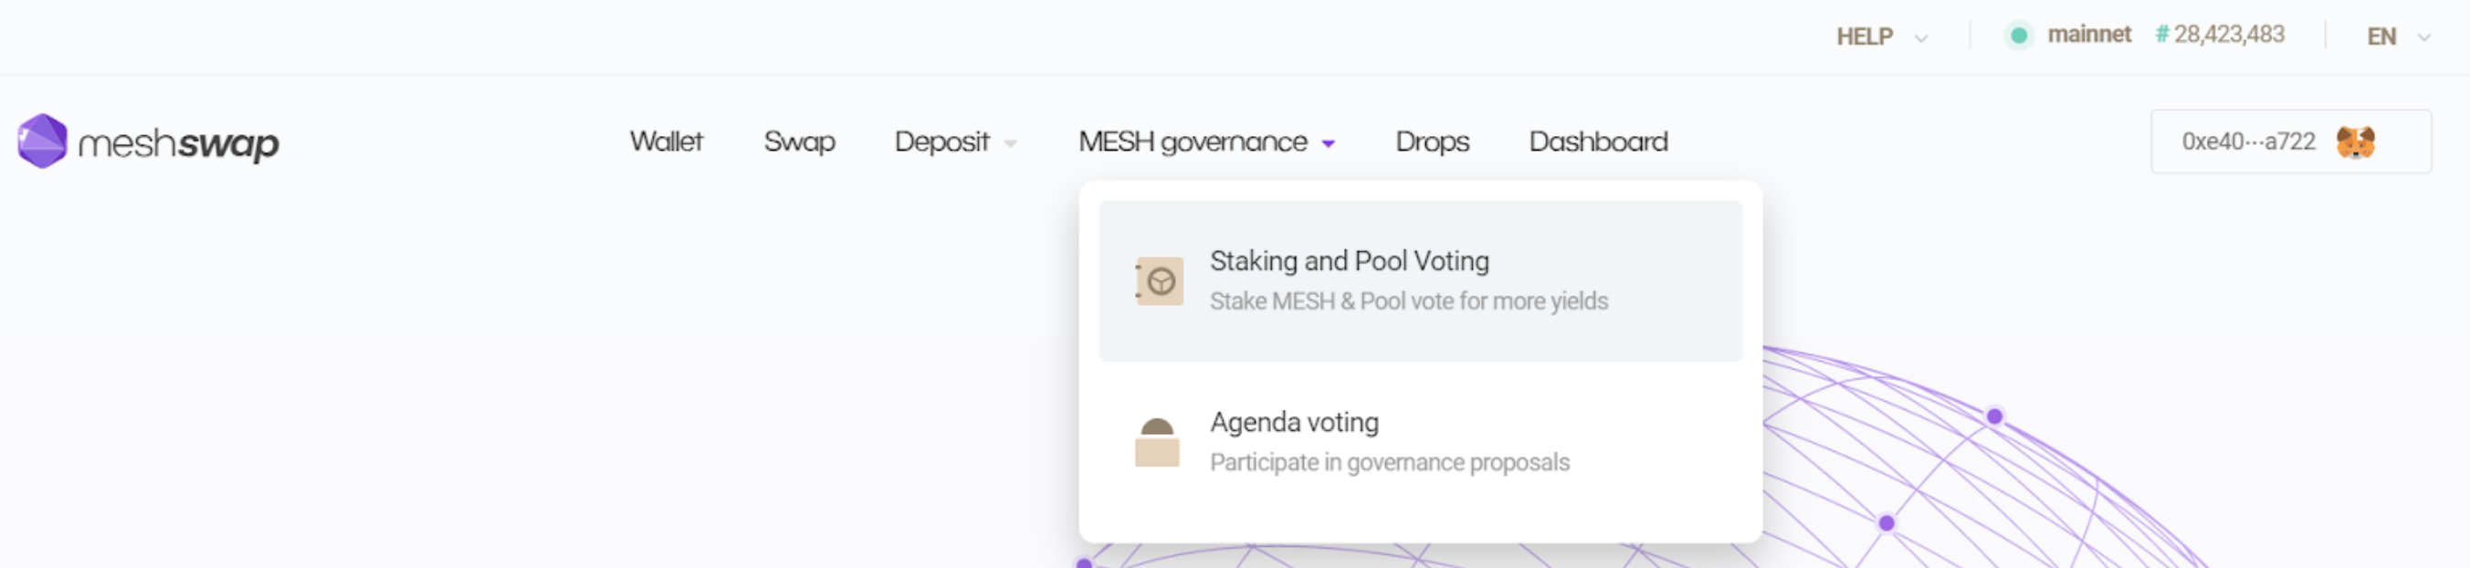Open the Dashboard page
Viewport: 2470px width, 568px height.
[1598, 141]
